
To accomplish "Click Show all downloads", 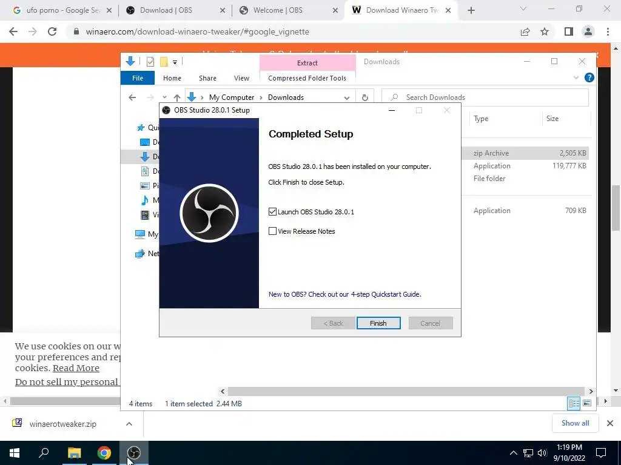I will 575,423.
